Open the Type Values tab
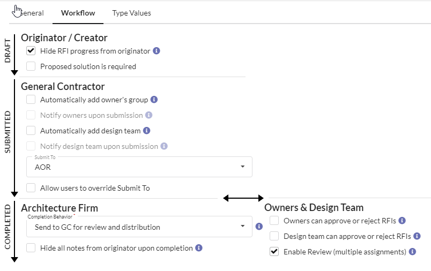431x271 pixels. tap(132, 13)
